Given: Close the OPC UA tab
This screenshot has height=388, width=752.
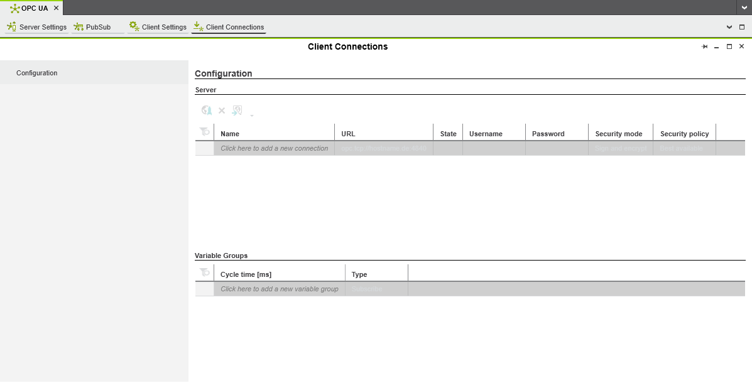Looking at the screenshot, I should [56, 8].
